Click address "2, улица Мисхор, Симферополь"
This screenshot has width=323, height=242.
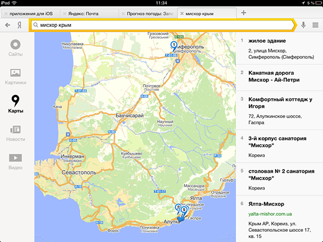pyautogui.click(x=281, y=54)
